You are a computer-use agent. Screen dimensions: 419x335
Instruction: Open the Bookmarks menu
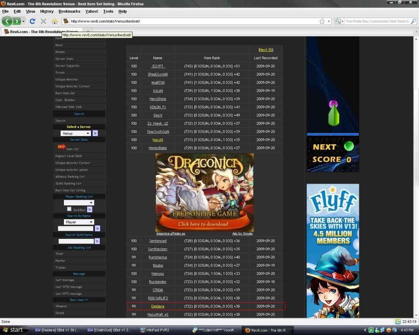pos(69,11)
